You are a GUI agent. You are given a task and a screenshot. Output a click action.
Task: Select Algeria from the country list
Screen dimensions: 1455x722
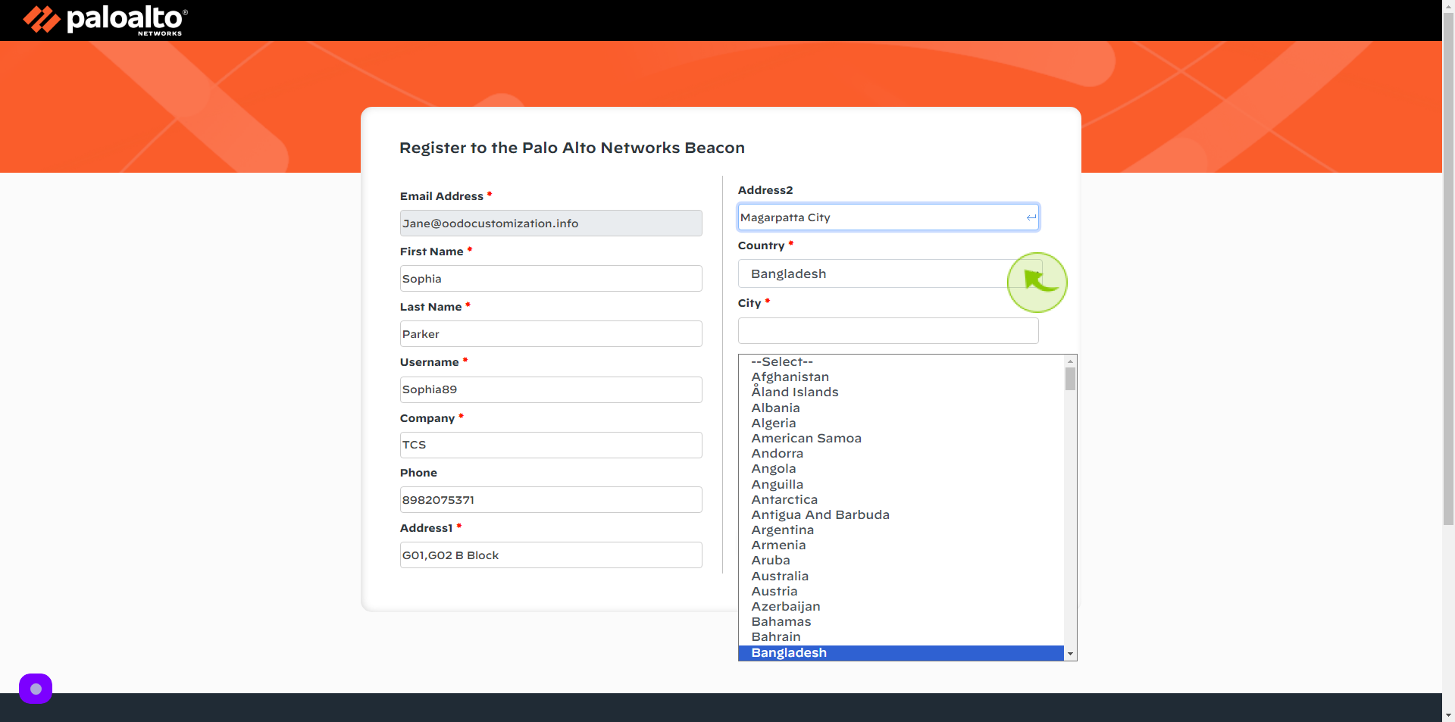pos(901,423)
